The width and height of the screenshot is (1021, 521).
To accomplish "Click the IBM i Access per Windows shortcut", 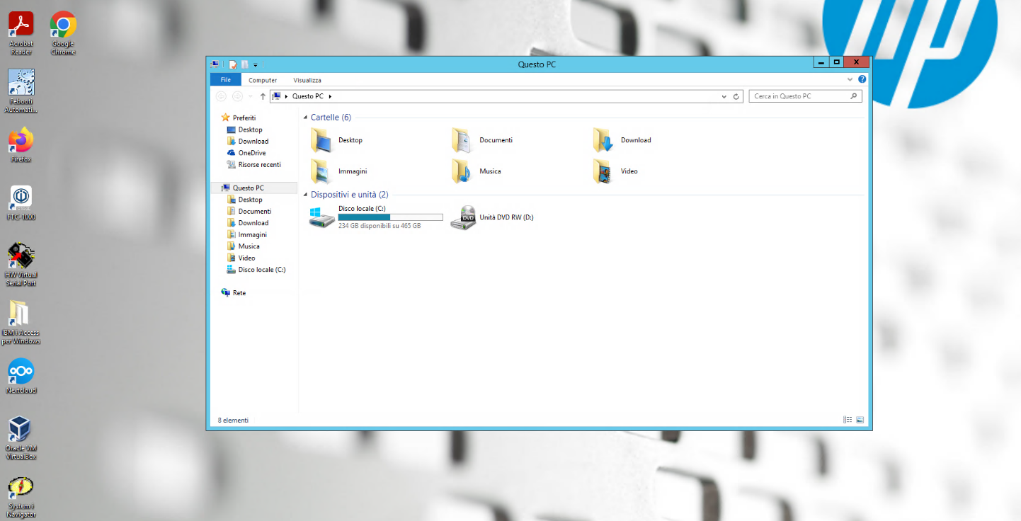I will coord(21,323).
